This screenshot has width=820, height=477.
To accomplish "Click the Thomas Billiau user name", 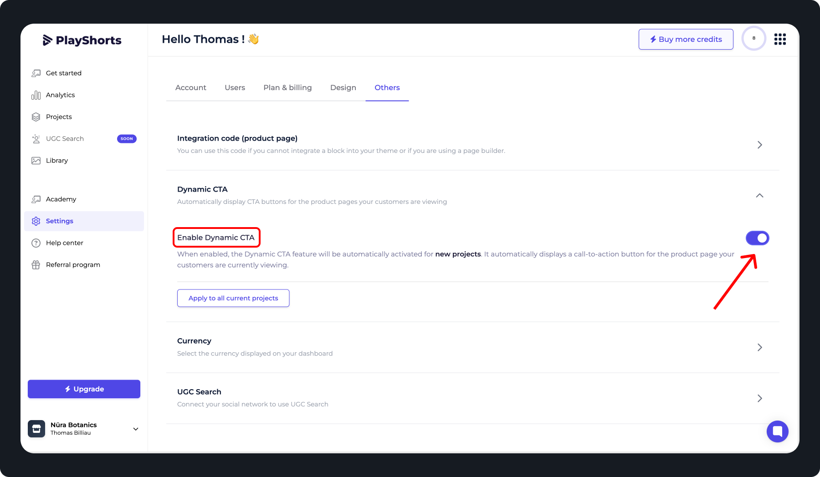I will 71,433.
